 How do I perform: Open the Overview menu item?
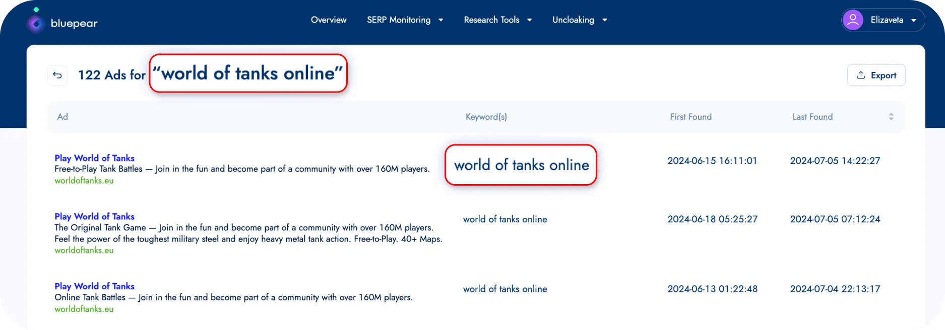[x=329, y=20]
